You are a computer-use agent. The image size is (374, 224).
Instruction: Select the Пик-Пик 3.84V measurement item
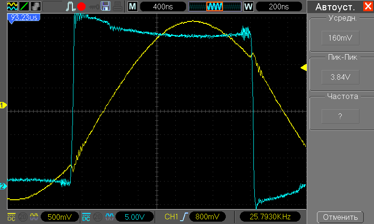click(340, 77)
